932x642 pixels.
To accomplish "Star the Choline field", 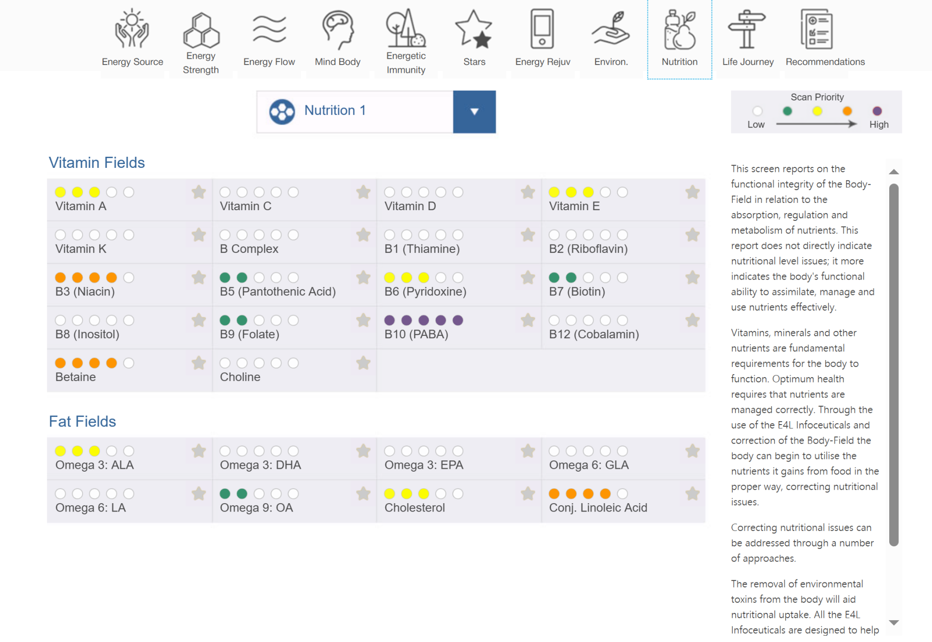I will click(x=363, y=363).
